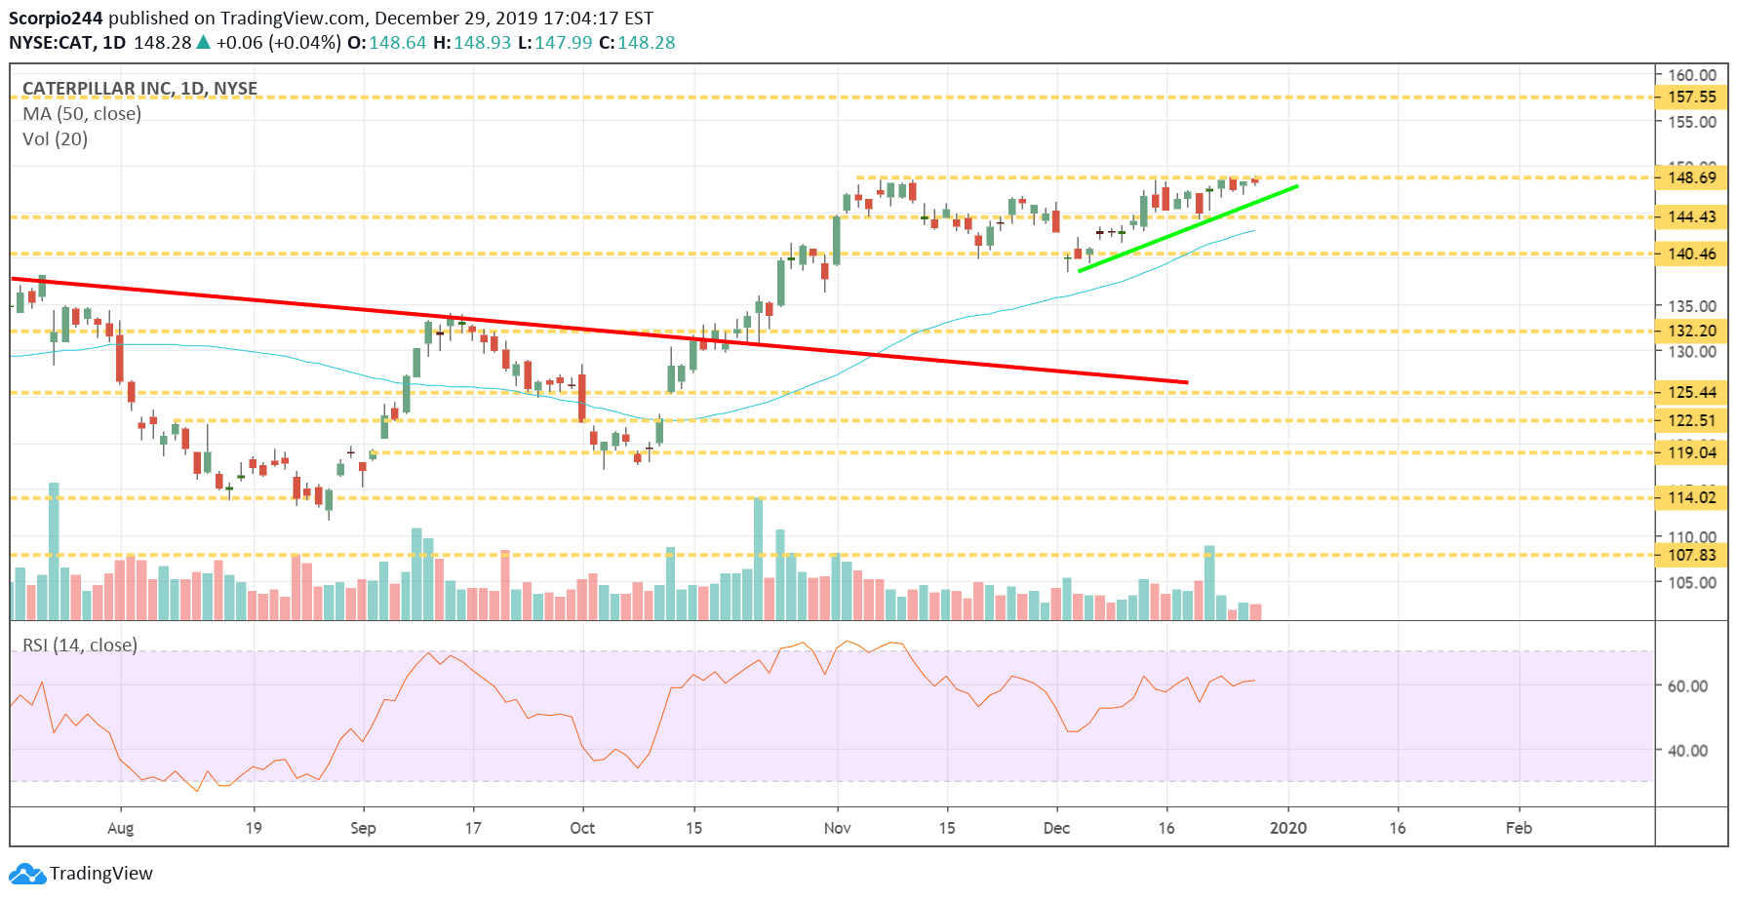Click the TradingView cloud logo icon
The width and height of the screenshot is (1738, 900).
(x=27, y=874)
